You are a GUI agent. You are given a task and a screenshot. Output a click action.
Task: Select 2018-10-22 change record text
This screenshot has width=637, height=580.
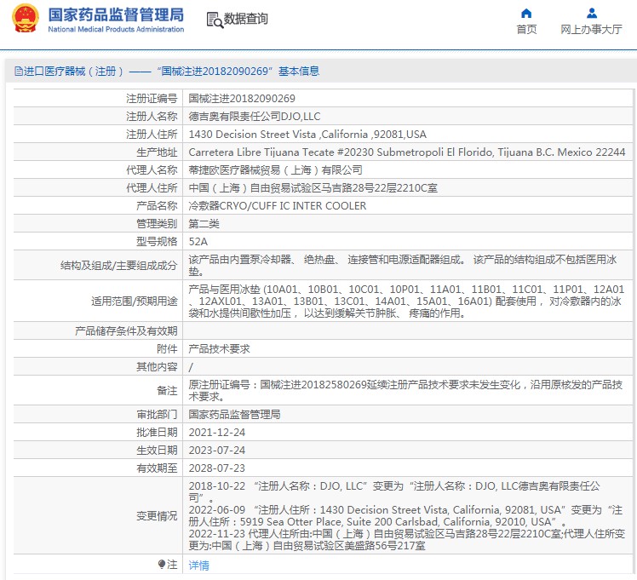click(x=394, y=492)
